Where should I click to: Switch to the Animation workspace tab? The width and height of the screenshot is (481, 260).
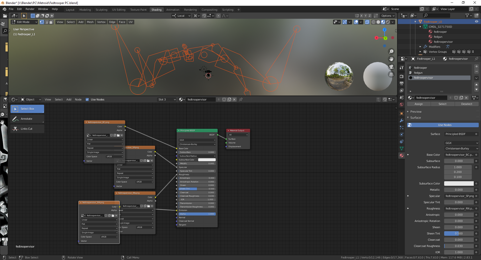point(173,10)
